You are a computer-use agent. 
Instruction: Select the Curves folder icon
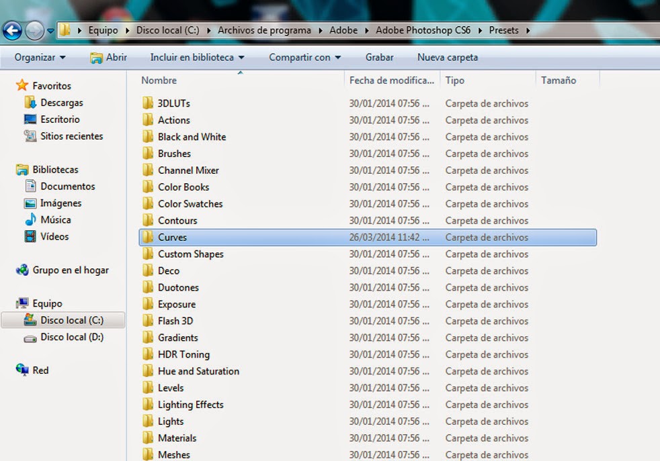point(148,237)
